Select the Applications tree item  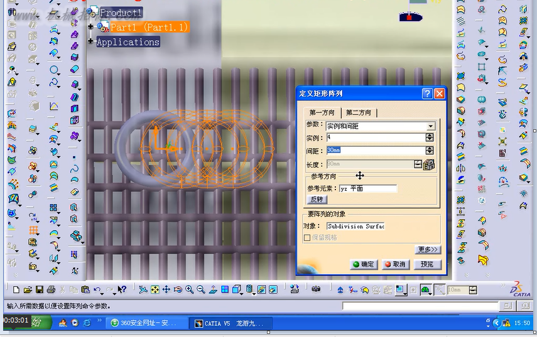[x=127, y=42]
